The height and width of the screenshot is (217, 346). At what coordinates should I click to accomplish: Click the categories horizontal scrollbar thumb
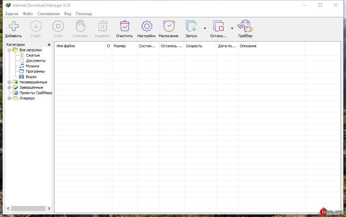coord(28,208)
